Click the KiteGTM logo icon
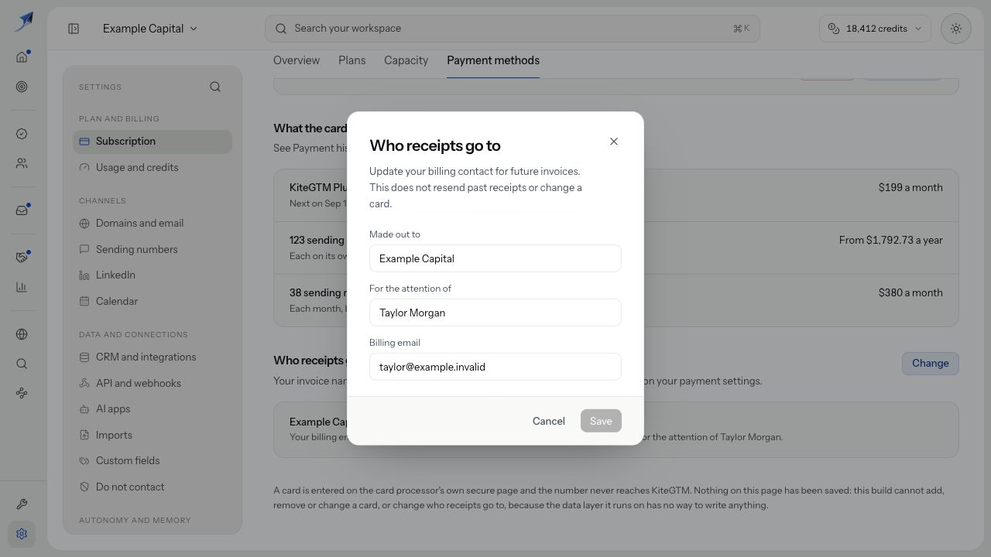This screenshot has height=557, width=991. (x=24, y=22)
